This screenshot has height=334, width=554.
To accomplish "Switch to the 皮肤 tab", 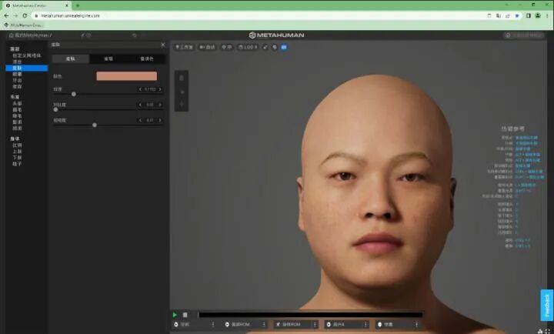I will (x=71, y=58).
